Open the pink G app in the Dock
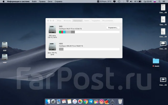The width and height of the screenshot is (168, 105). tap(102, 102)
